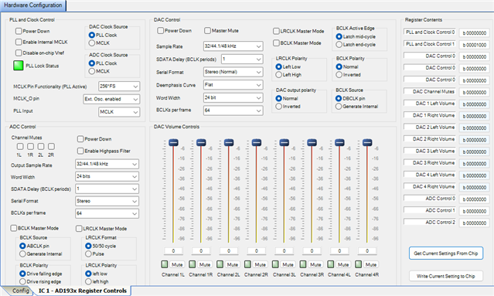
Task: Mute ADC channel 1L checkbox
Action: coord(20,146)
